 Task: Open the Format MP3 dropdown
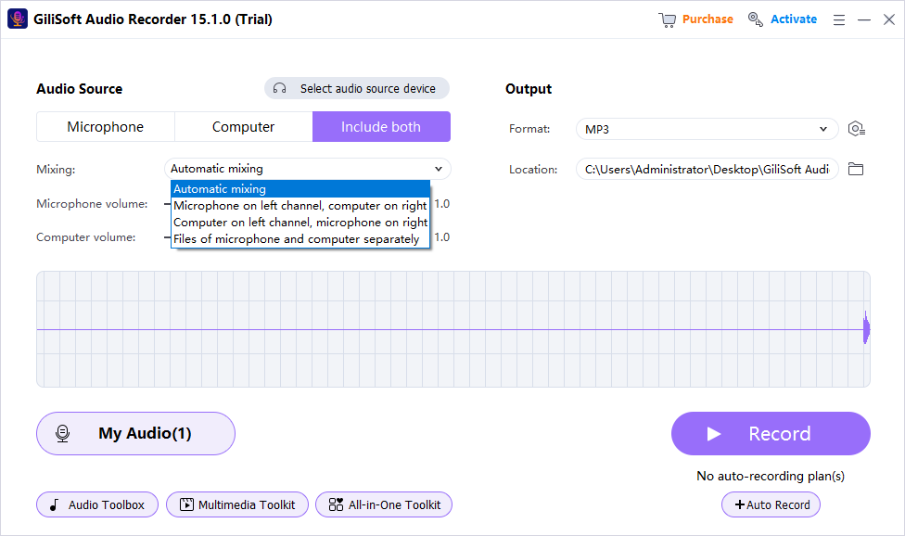click(x=707, y=129)
